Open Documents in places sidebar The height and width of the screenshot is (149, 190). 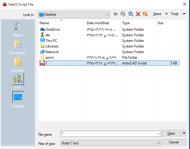(18, 47)
